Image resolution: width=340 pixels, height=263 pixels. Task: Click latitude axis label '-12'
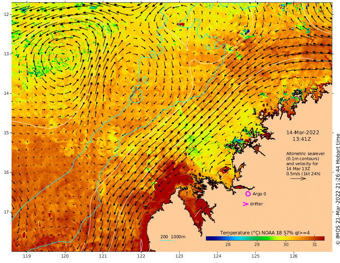tap(6, 14)
